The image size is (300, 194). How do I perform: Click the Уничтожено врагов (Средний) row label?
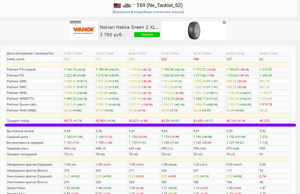point(30,176)
